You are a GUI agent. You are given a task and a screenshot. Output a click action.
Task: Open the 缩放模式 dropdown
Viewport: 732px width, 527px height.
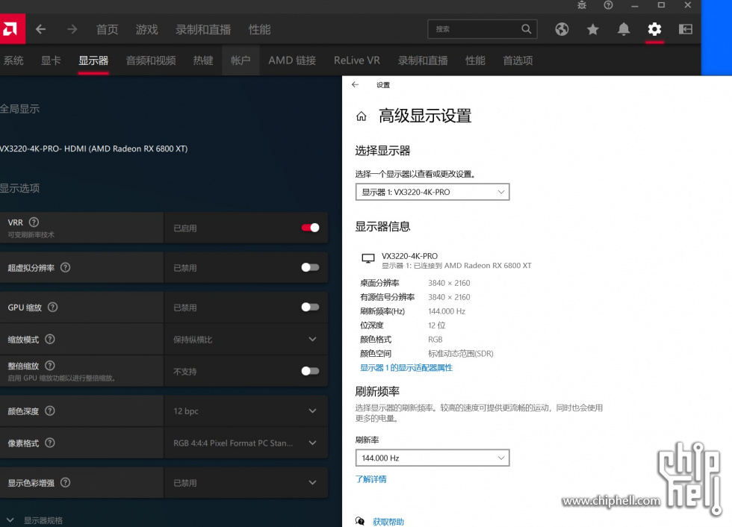click(246, 339)
